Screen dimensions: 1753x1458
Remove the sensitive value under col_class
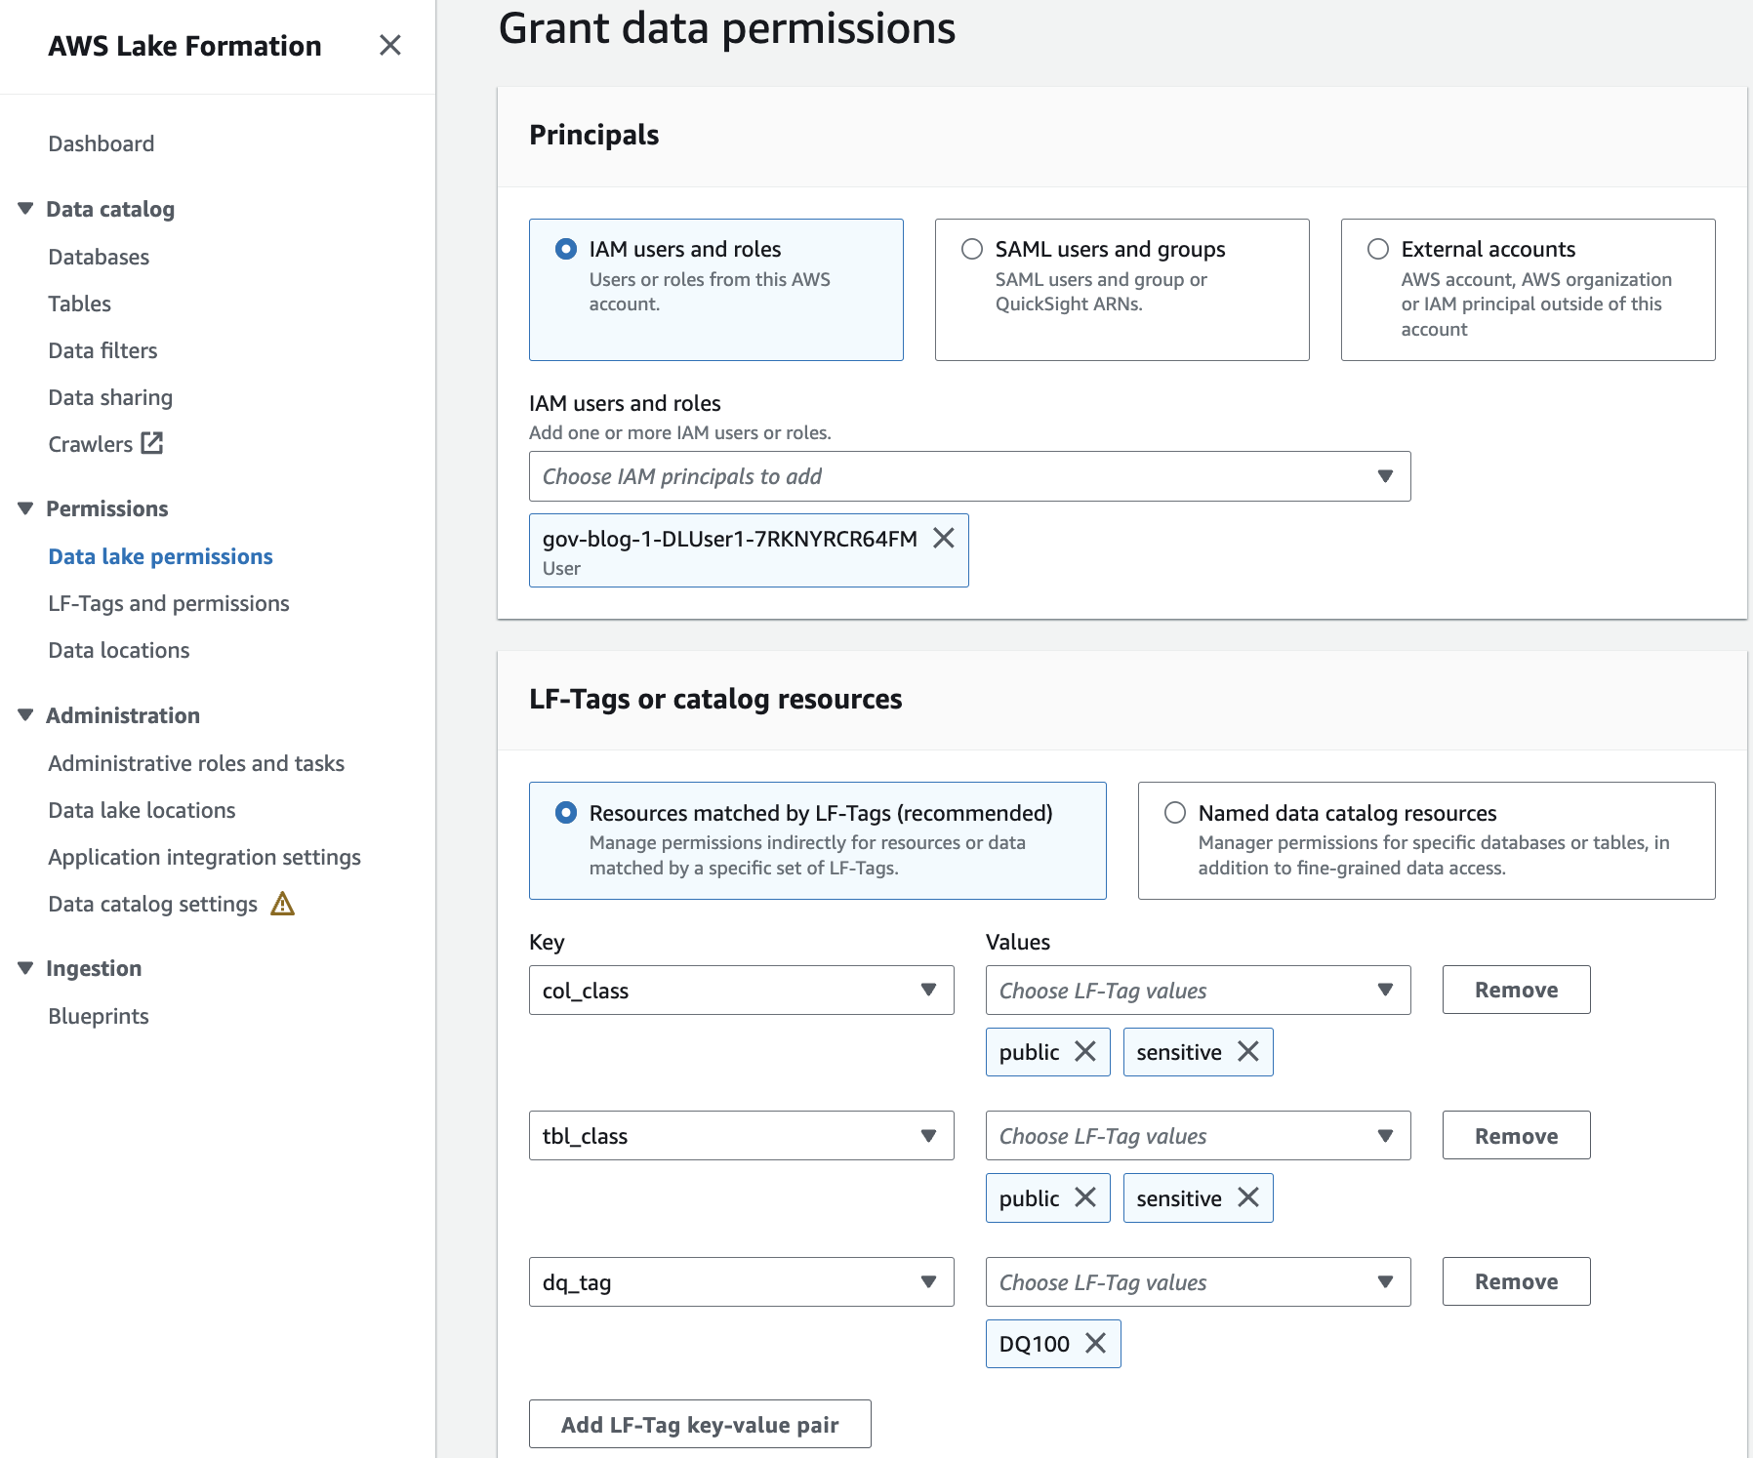[x=1247, y=1051]
